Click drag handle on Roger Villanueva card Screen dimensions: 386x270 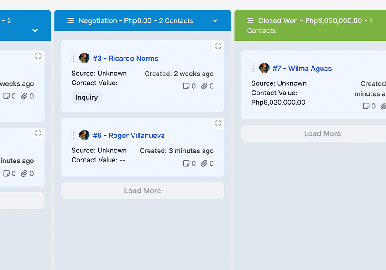pyautogui.click(x=74, y=135)
